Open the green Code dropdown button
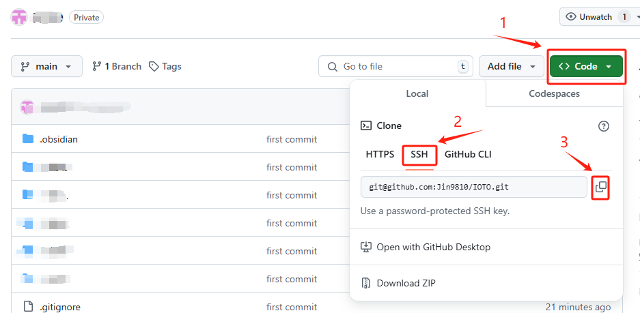The height and width of the screenshot is (313, 640). point(586,66)
